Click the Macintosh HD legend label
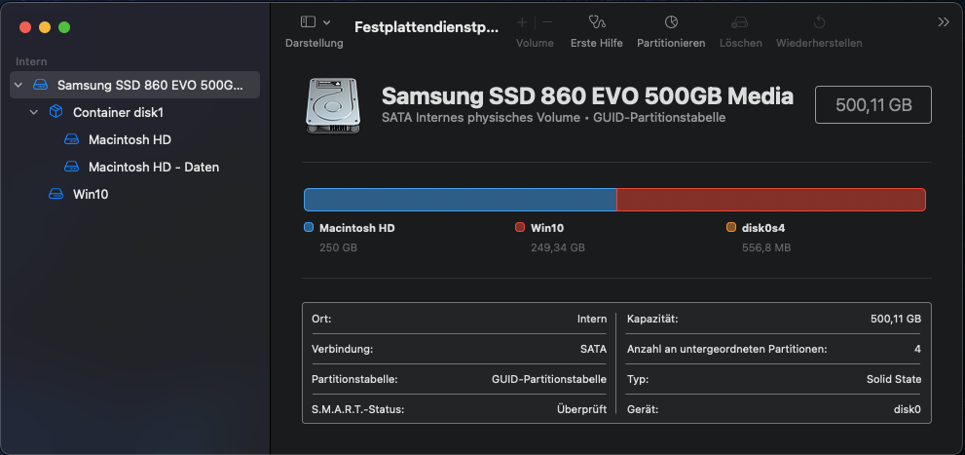The width and height of the screenshot is (965, 455). [x=357, y=228]
